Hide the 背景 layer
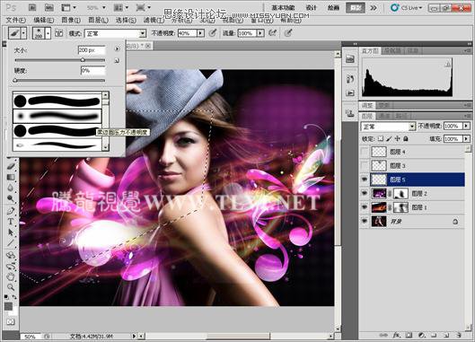The width and height of the screenshot is (475, 342). (x=365, y=222)
